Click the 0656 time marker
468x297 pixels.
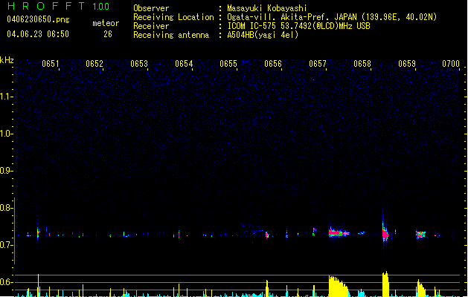pyautogui.click(x=273, y=64)
